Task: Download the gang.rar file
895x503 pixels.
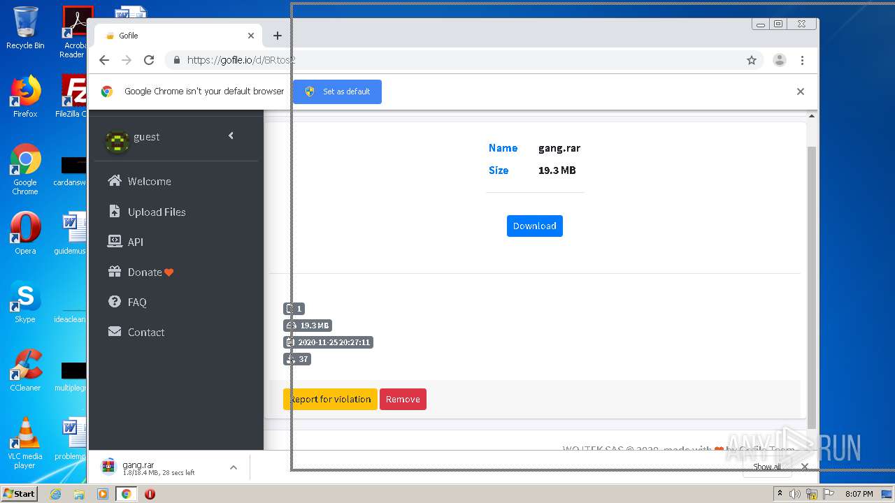Action: (535, 226)
